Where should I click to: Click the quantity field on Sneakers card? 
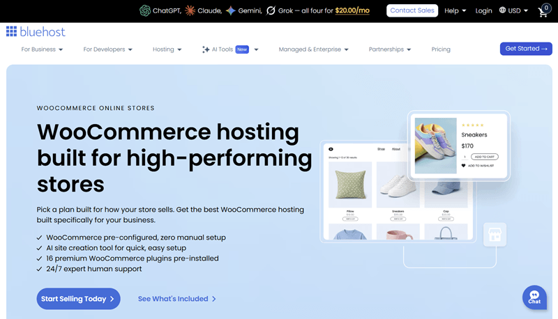(465, 157)
